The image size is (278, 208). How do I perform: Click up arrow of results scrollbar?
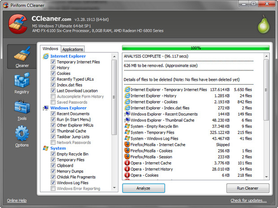click(x=266, y=56)
